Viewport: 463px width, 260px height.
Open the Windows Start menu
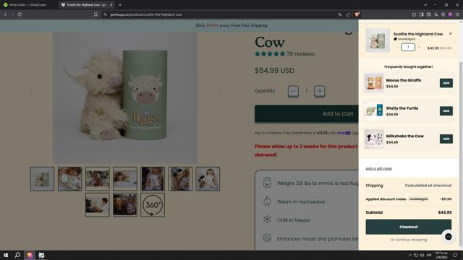(x=6, y=255)
